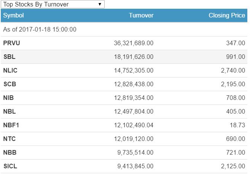The width and height of the screenshot is (250, 174).
Task: Select turnover value 12,828,438.00
Action: [x=134, y=84]
